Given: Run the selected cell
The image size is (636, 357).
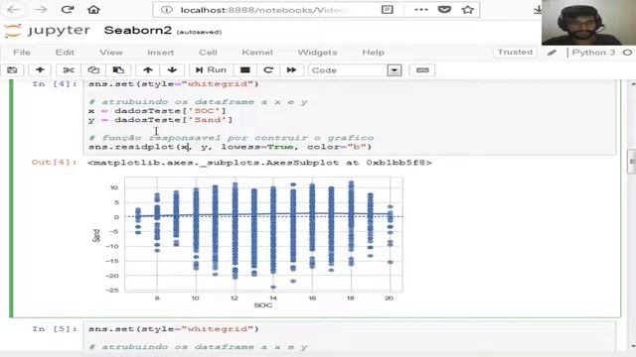Looking at the screenshot, I should [211, 70].
